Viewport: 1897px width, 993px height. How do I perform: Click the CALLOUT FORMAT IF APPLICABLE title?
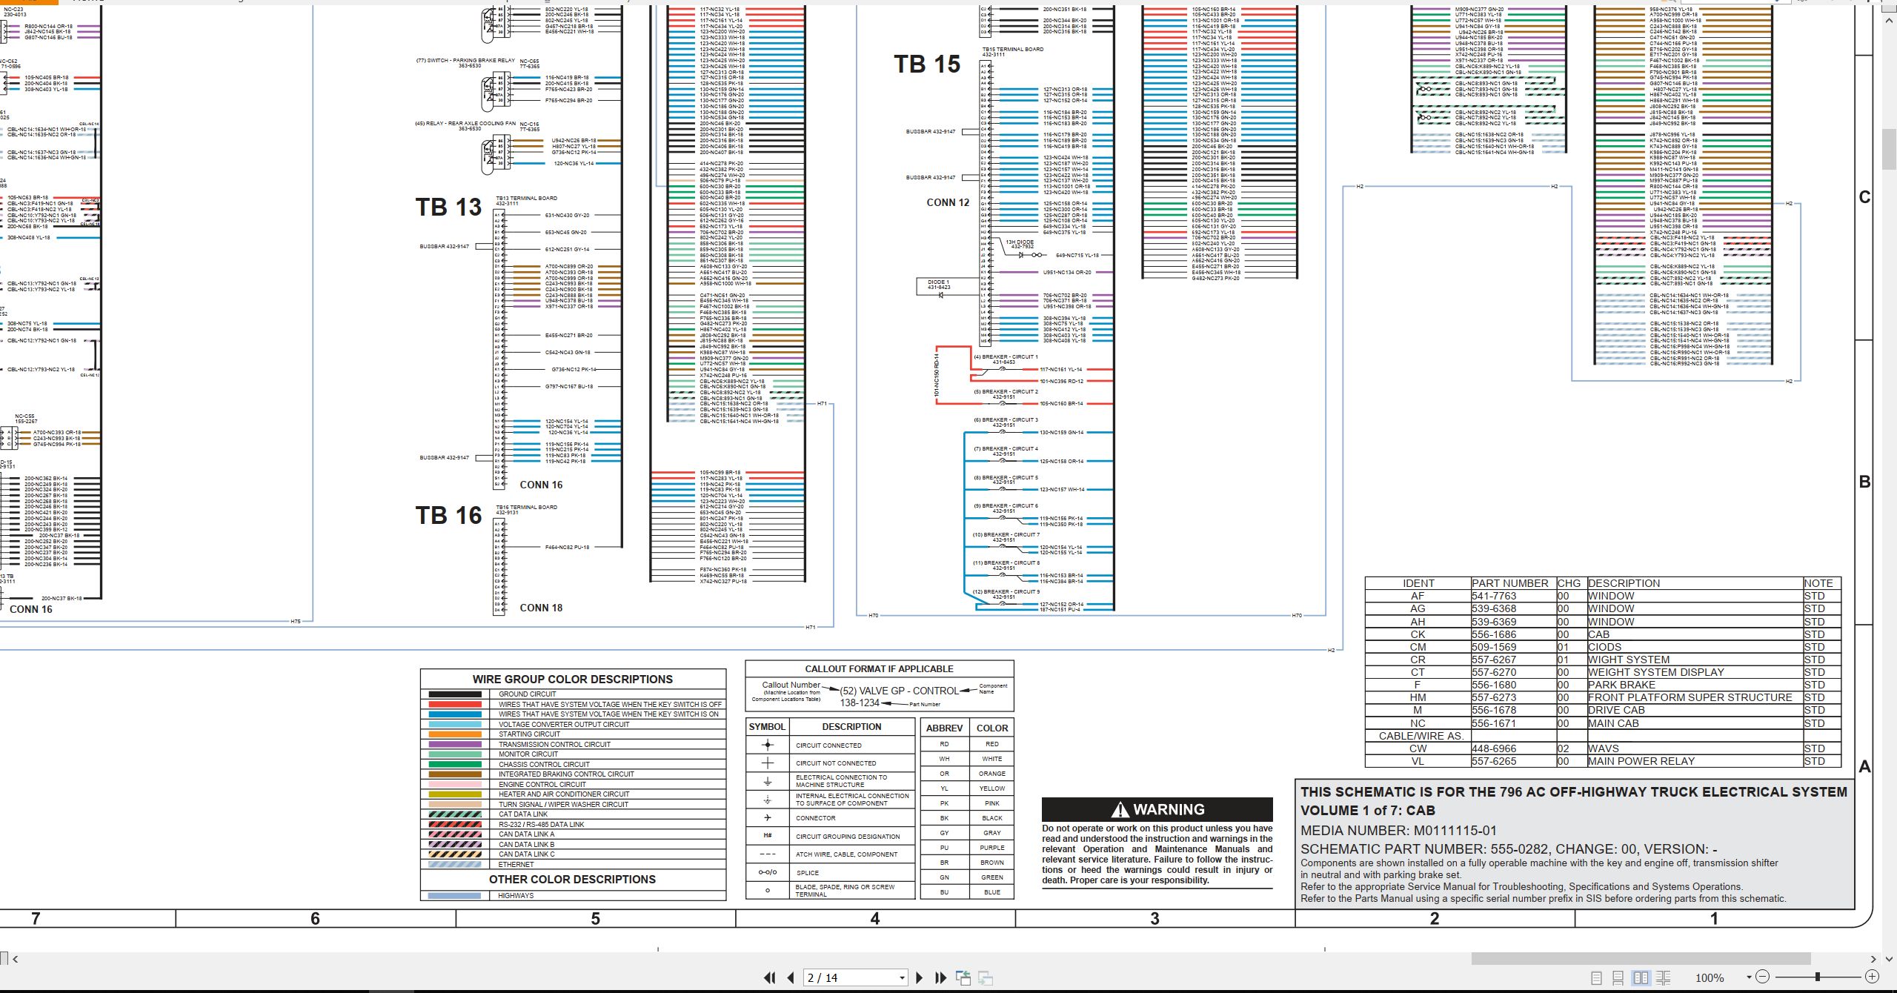(x=879, y=668)
